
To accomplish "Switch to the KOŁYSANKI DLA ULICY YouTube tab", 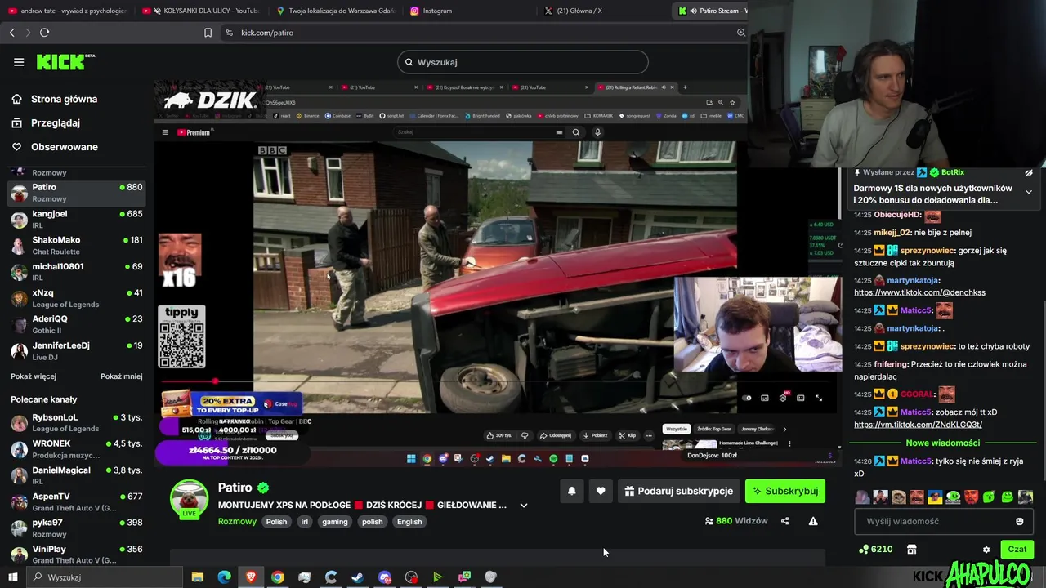I will 200,11.
